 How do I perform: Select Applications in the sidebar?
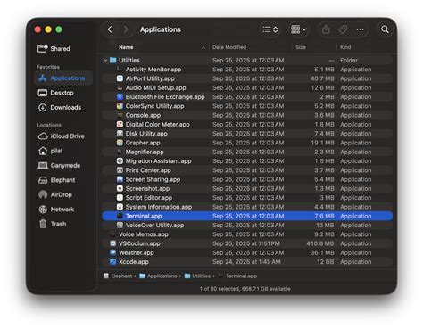(63, 78)
